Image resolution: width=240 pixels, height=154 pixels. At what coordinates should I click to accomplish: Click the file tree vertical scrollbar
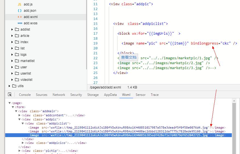(86, 34)
